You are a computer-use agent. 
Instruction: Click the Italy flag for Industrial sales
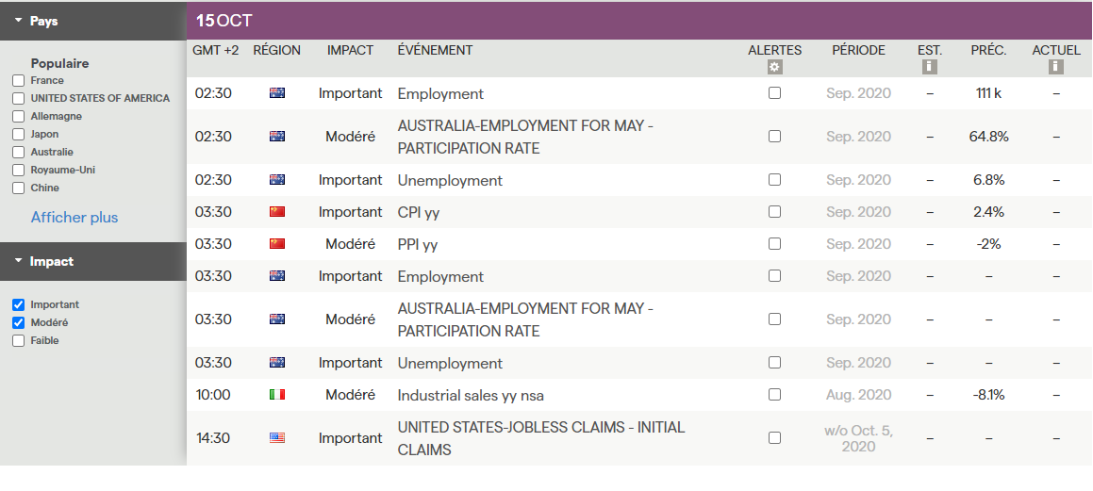coord(277,395)
